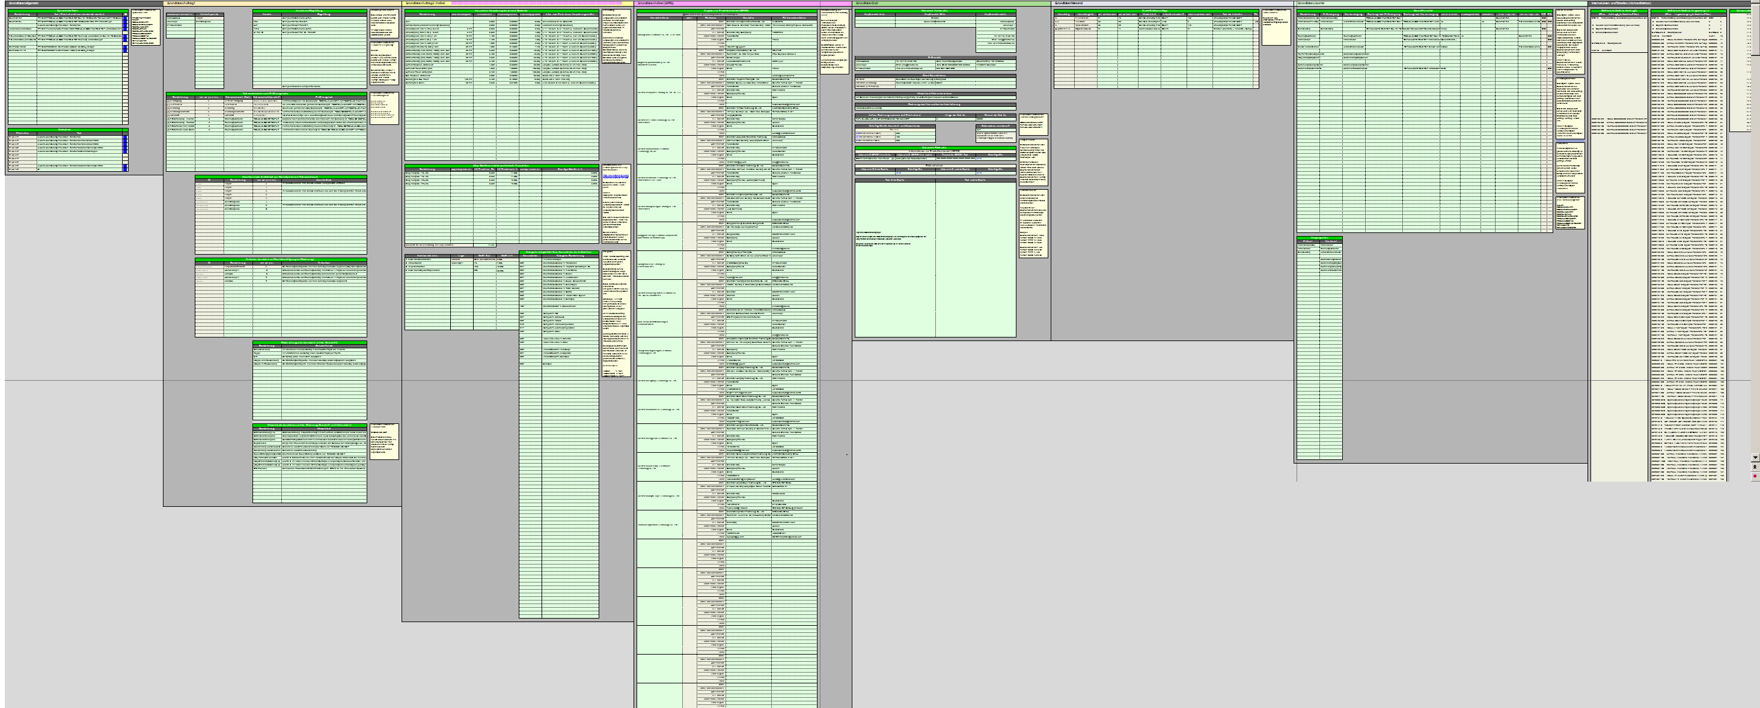Click the GrundlisenArtikel (GPRS) section label
Screen dimensions: 1760x708
656,4
